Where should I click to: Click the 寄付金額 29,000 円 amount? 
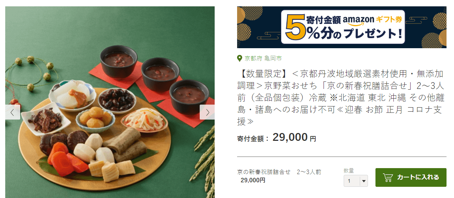point(276,138)
